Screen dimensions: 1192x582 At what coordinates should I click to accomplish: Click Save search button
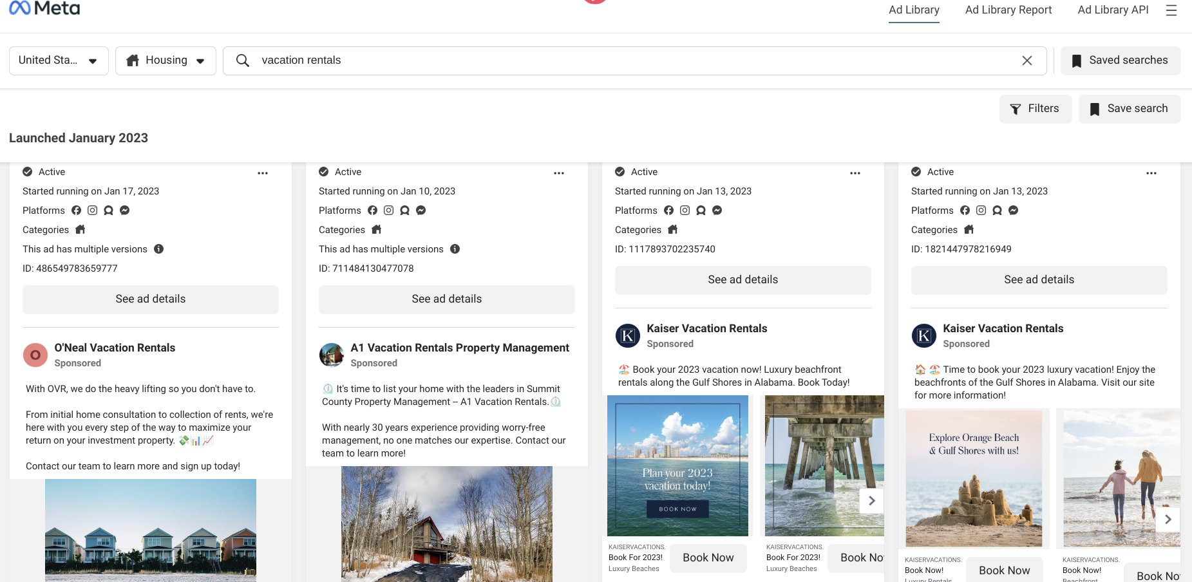click(x=1130, y=109)
